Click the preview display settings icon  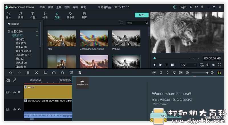point(202,65)
